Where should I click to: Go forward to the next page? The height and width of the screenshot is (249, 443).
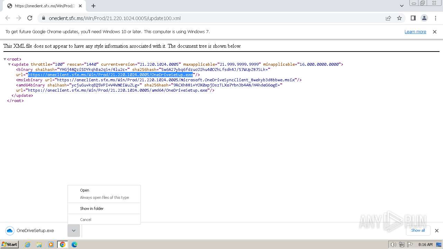pyautogui.click(x=19, y=18)
